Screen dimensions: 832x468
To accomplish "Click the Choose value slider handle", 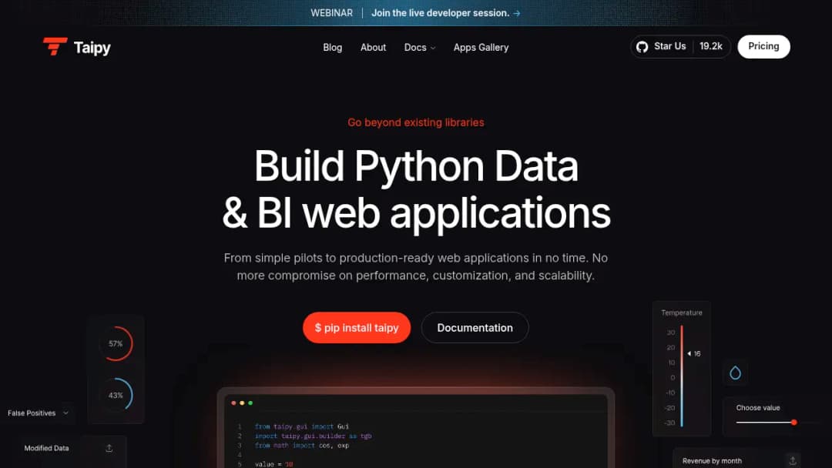I will (x=793, y=423).
